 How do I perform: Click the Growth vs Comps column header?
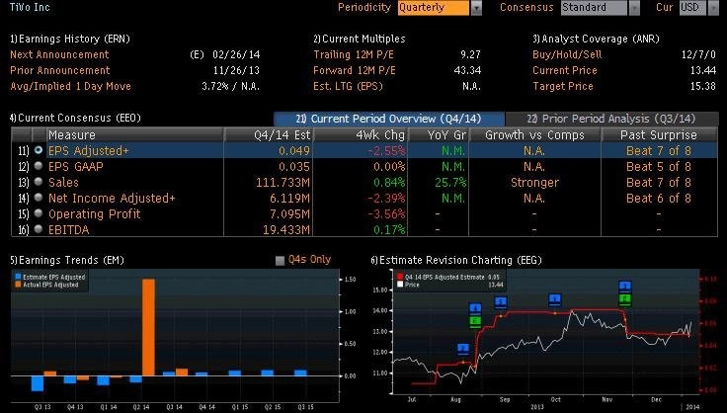(535, 135)
